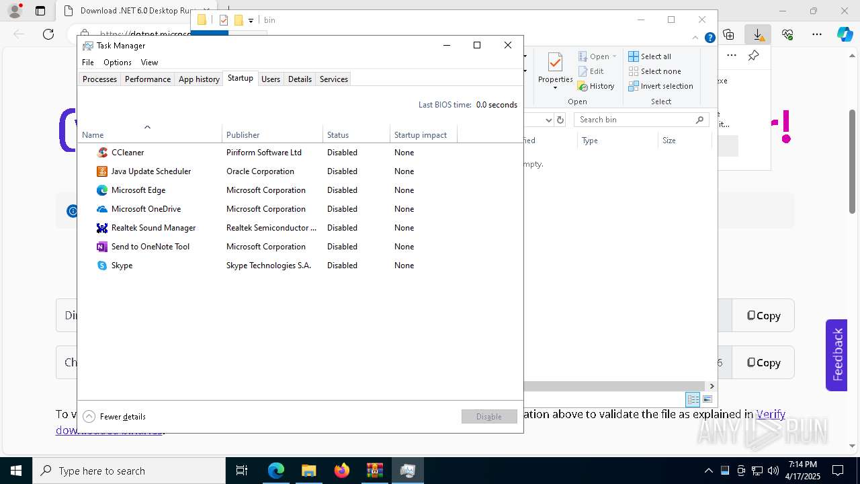Sort by the Publisher column header
The height and width of the screenshot is (484, 860).
tap(272, 133)
